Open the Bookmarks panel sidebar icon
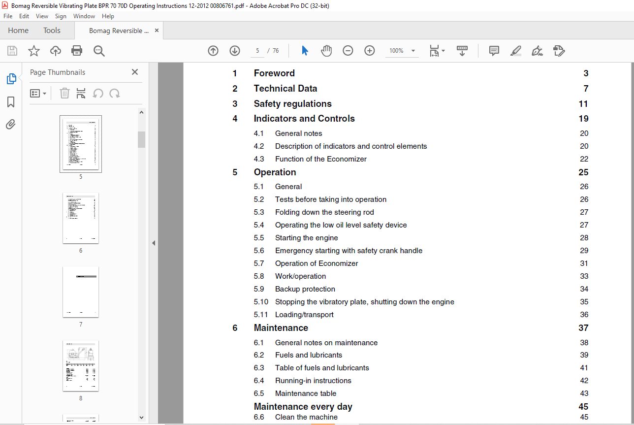Image resolution: width=634 pixels, height=425 pixels. pos(11,102)
